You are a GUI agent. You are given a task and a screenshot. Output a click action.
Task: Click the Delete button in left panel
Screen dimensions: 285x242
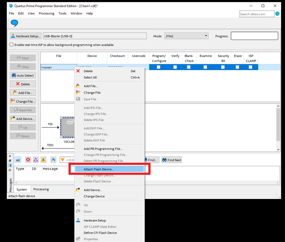tap(23, 84)
